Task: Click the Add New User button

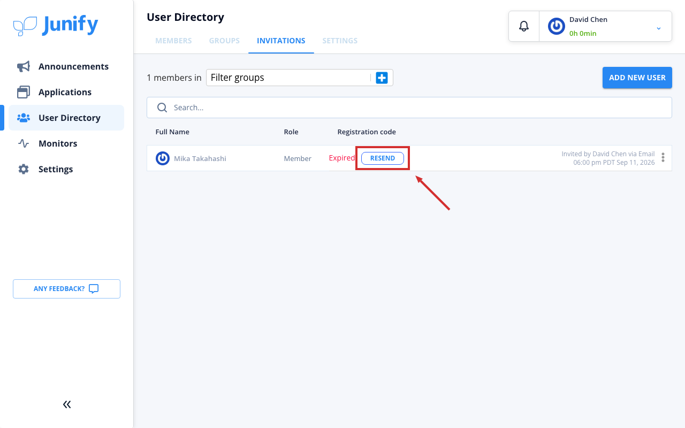Action: 637,78
